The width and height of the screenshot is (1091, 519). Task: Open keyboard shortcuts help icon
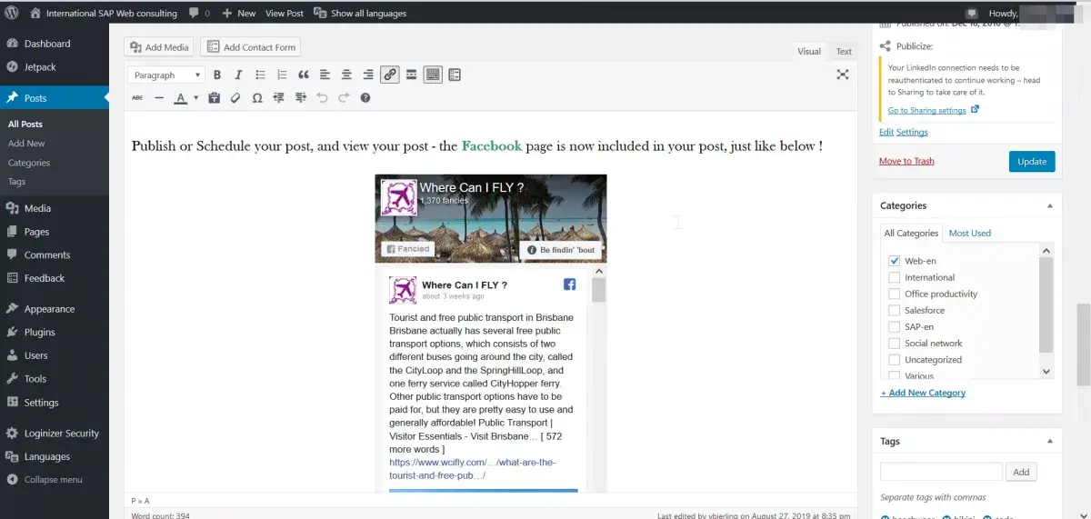click(x=365, y=97)
